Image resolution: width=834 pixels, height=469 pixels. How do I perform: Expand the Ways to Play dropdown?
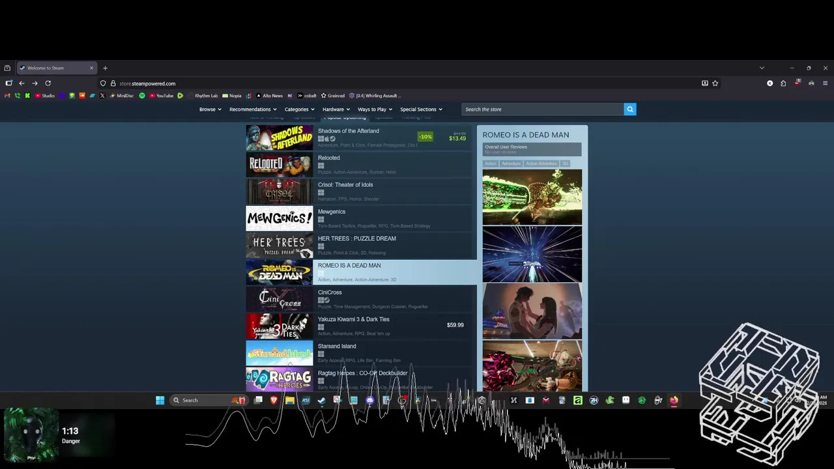(375, 109)
